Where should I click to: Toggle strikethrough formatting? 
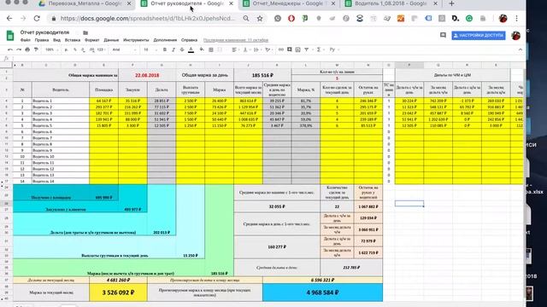pos(182,49)
